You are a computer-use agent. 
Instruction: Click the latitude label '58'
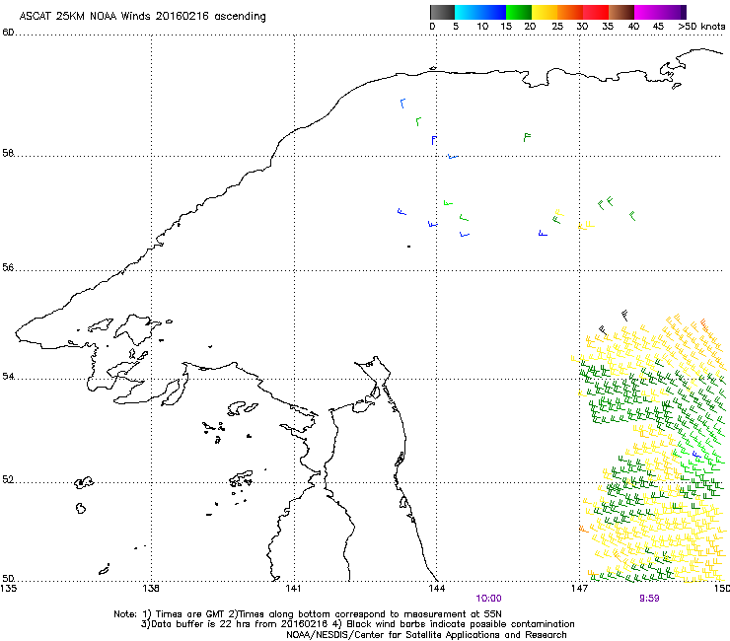pyautogui.click(x=8, y=153)
